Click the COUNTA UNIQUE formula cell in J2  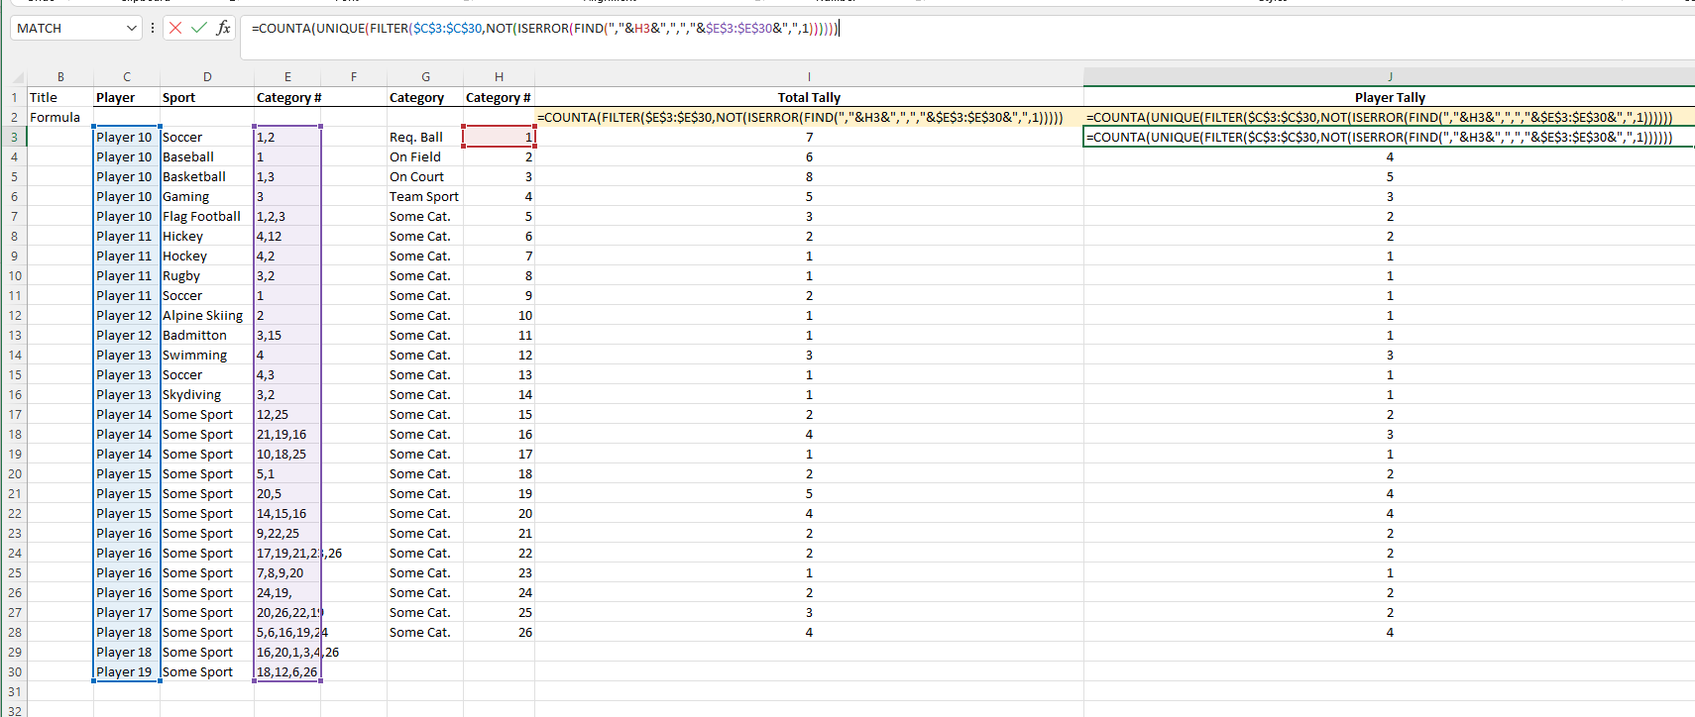pyautogui.click(x=1390, y=117)
